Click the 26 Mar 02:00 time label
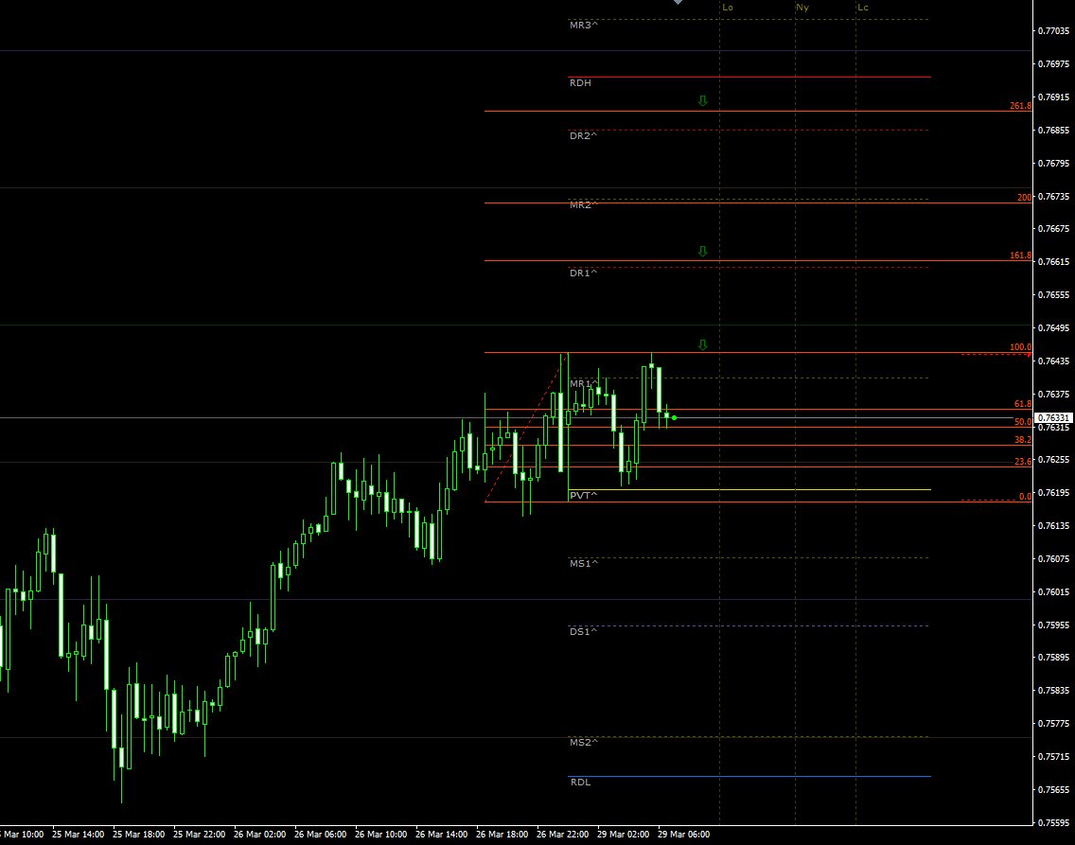This screenshot has width=1075, height=845. [260, 835]
